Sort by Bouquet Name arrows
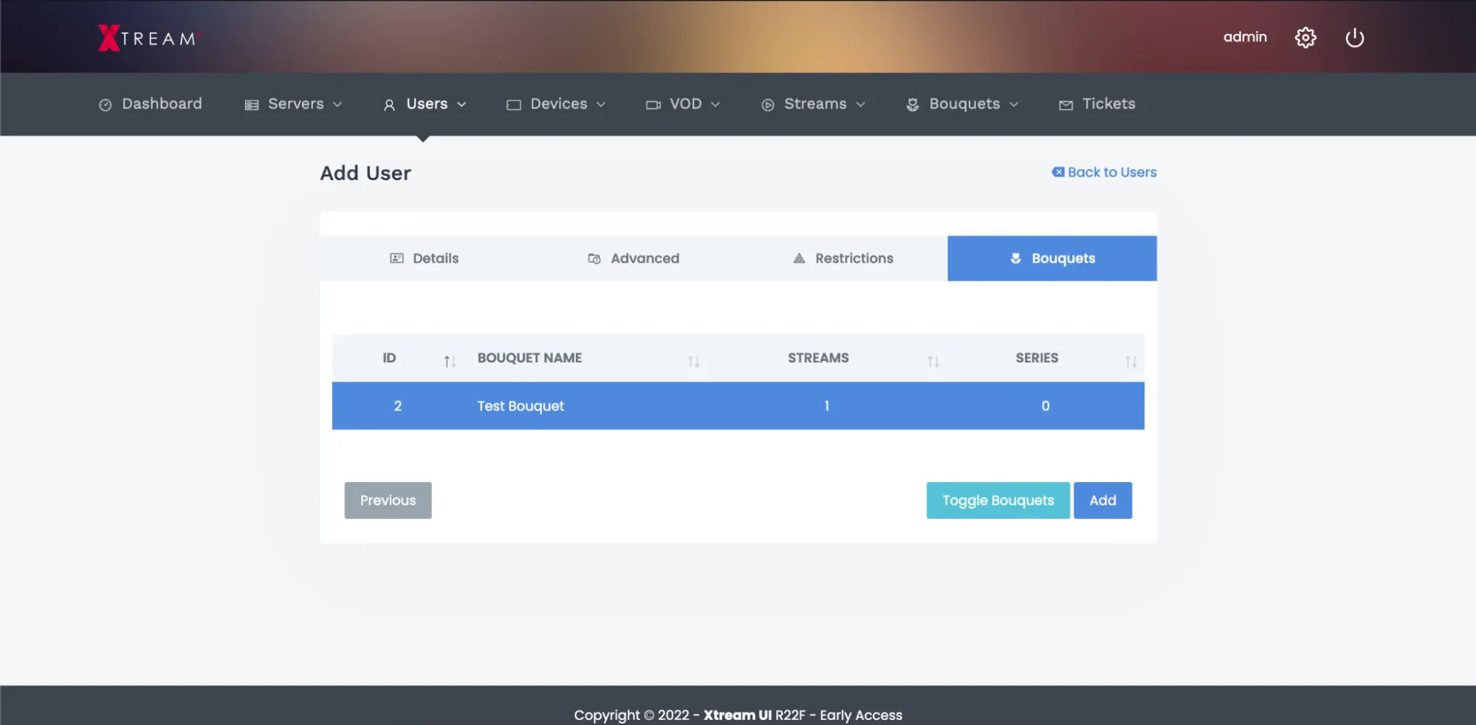The image size is (1476, 725). 694,362
